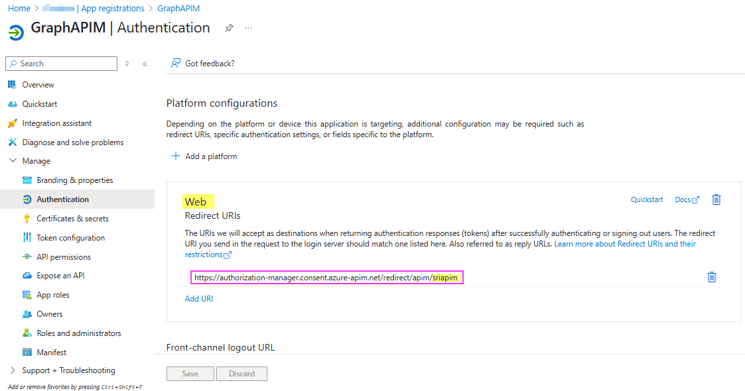
Task: Click the plus icon for Add a platform
Action: point(176,156)
